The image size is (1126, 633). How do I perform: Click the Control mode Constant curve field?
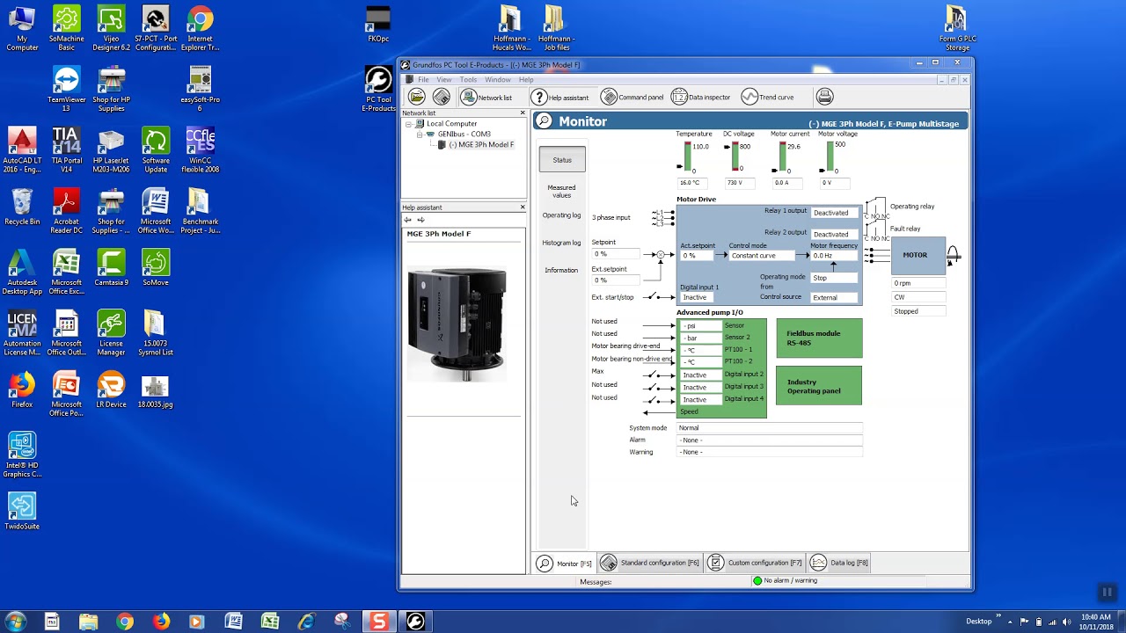(763, 256)
